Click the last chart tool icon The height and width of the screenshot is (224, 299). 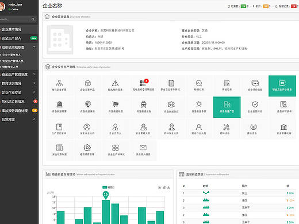pos(168,188)
